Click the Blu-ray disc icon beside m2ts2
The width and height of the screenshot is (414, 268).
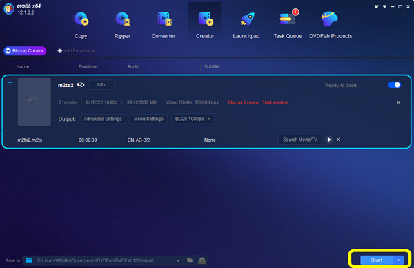pos(81,85)
